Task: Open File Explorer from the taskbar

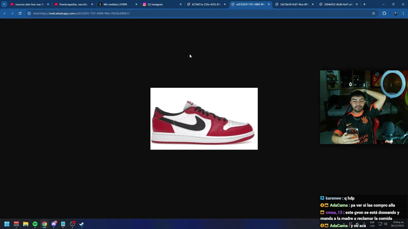Action: tap(25, 224)
